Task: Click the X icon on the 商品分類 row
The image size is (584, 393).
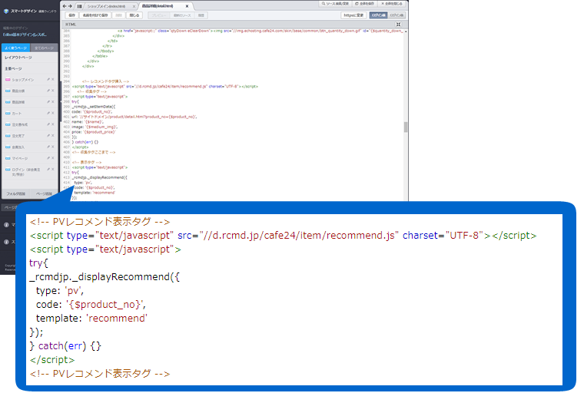Action: [53, 91]
